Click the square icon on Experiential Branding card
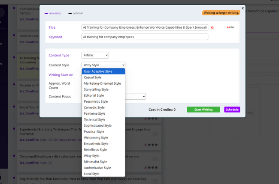The height and width of the screenshot is (184, 279). click(155, 134)
